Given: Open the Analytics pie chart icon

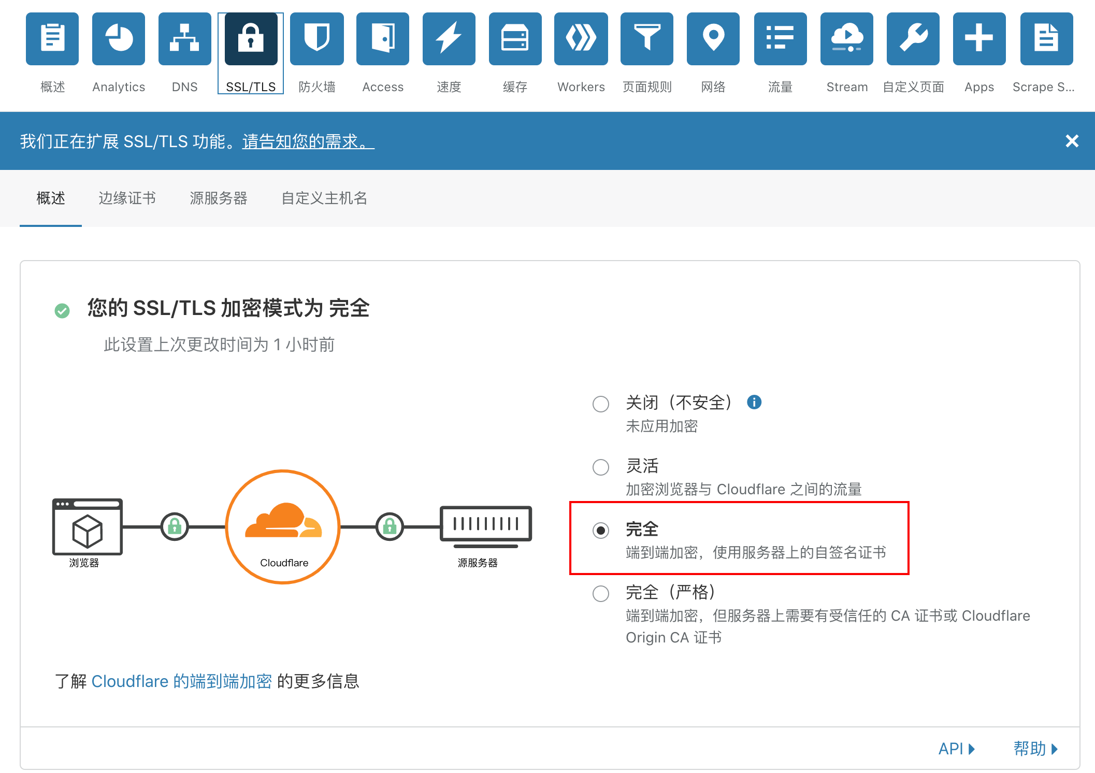Looking at the screenshot, I should pos(119,39).
